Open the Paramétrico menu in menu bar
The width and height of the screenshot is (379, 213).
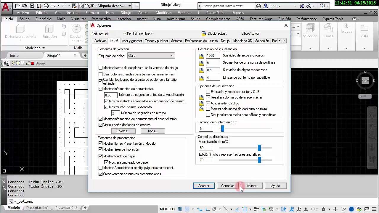click(216, 13)
